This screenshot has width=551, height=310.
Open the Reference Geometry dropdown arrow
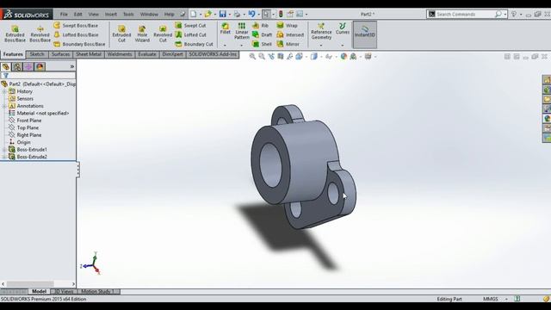pyautogui.click(x=321, y=46)
